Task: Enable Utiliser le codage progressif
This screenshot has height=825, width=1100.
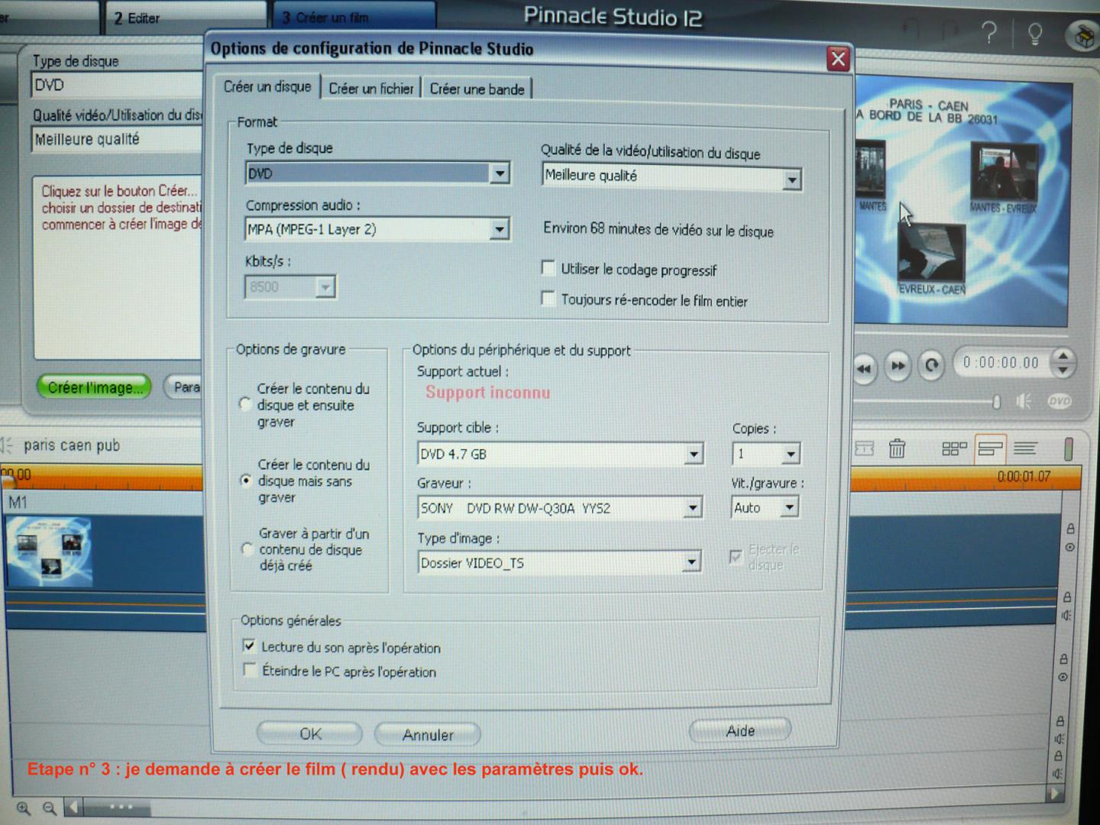Action: (x=548, y=267)
